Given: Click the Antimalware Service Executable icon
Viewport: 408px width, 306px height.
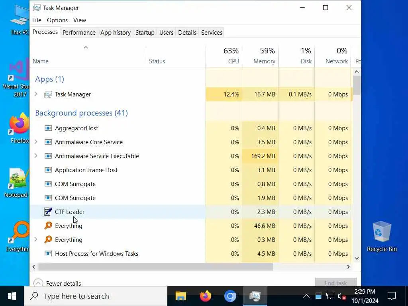Looking at the screenshot, I should (48, 156).
